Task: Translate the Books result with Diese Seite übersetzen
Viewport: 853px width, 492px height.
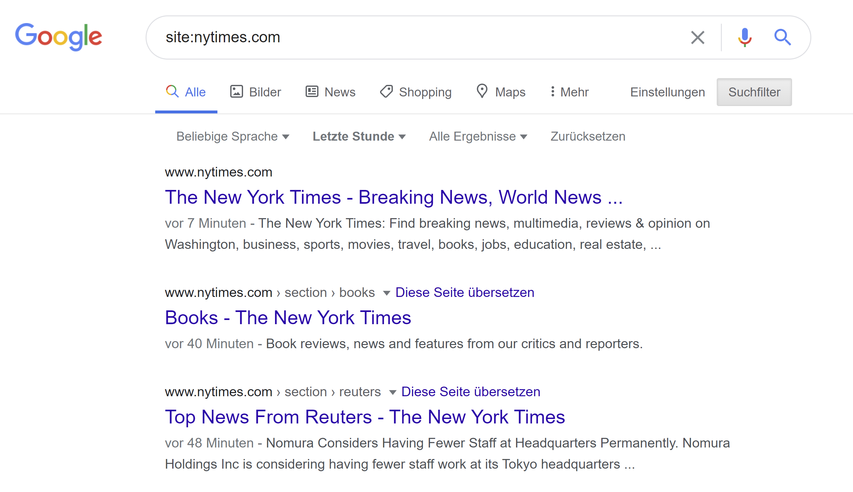Action: point(464,292)
